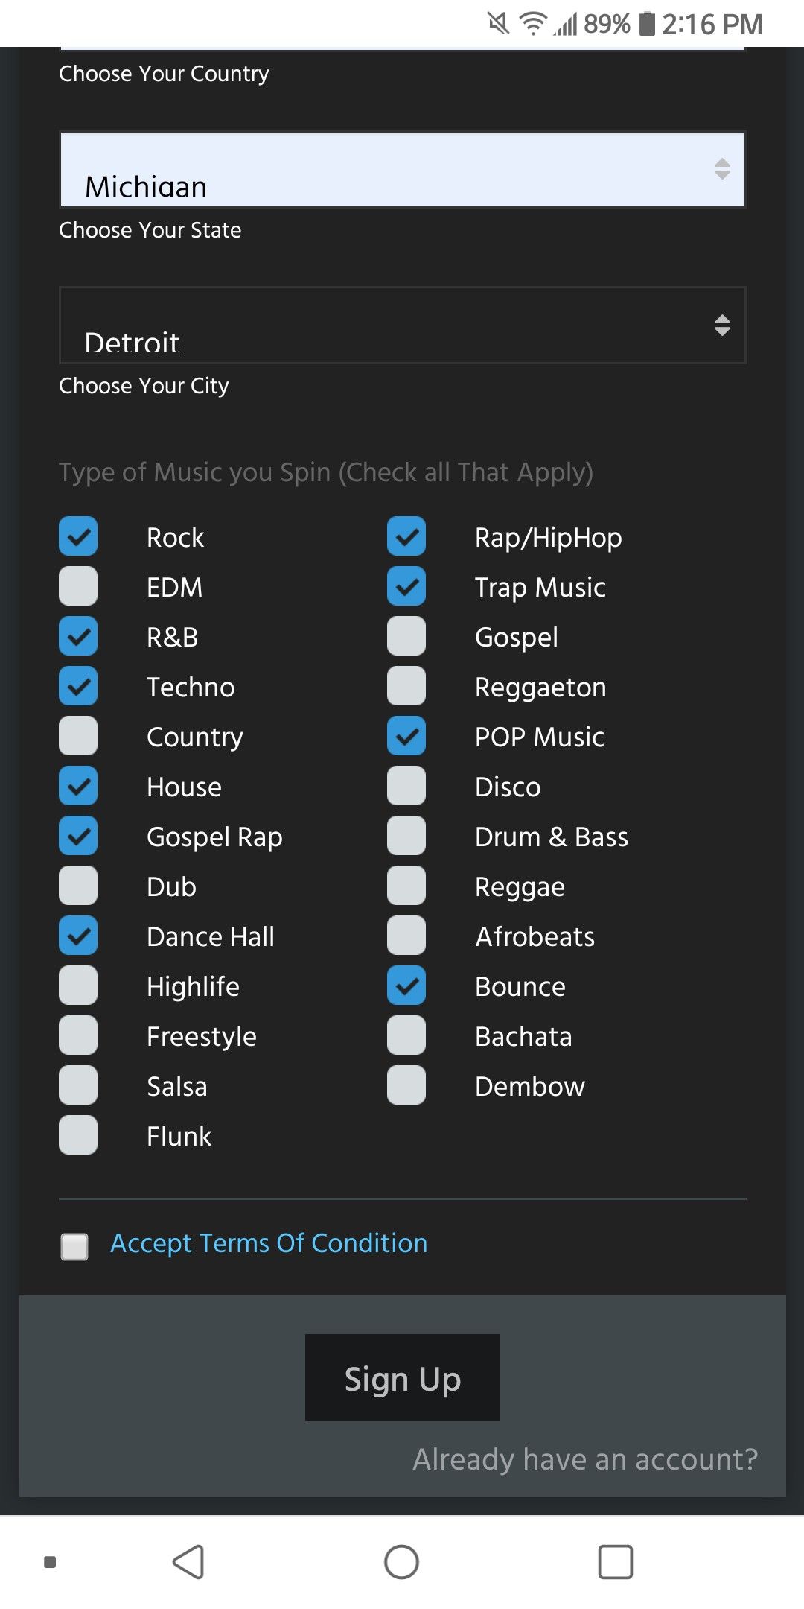
Task: Uncheck the Trap Music checkbox
Action: tap(406, 586)
